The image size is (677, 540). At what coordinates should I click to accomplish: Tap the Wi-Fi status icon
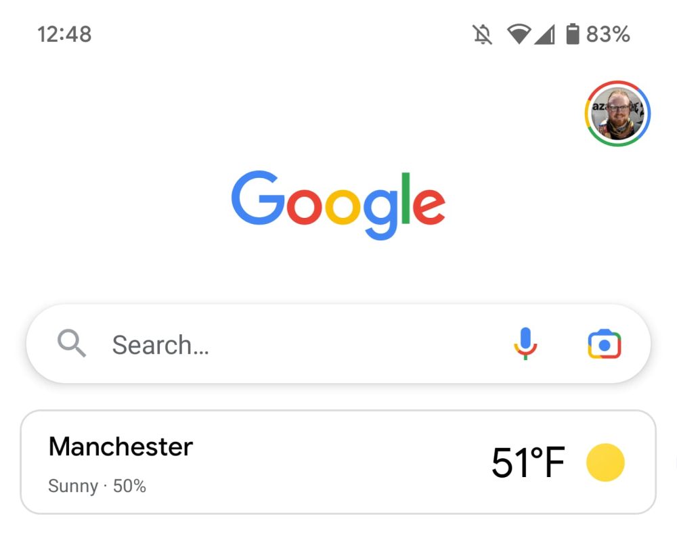519,34
